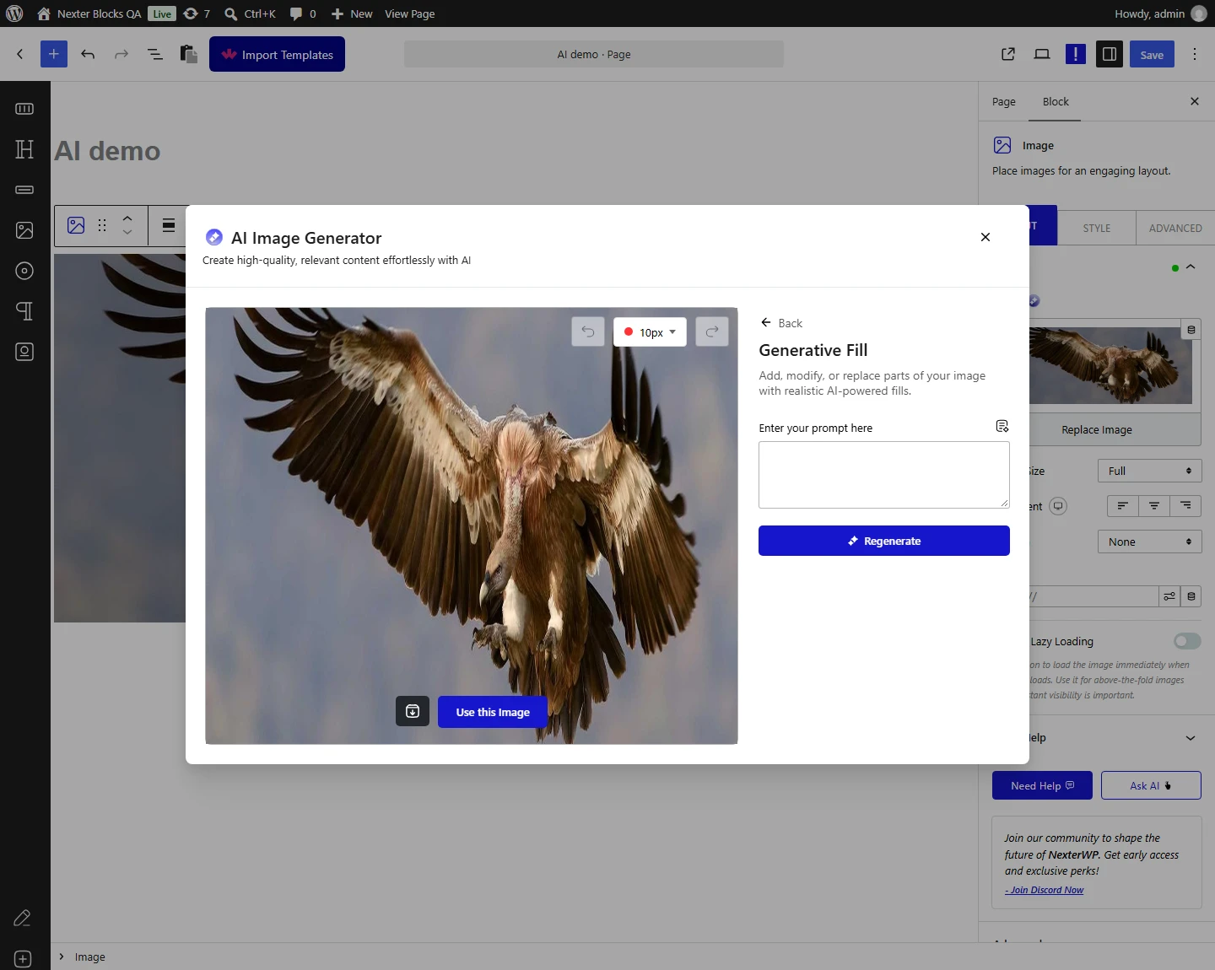
Task: Click the link settings sliders icon
Action: point(1169,596)
